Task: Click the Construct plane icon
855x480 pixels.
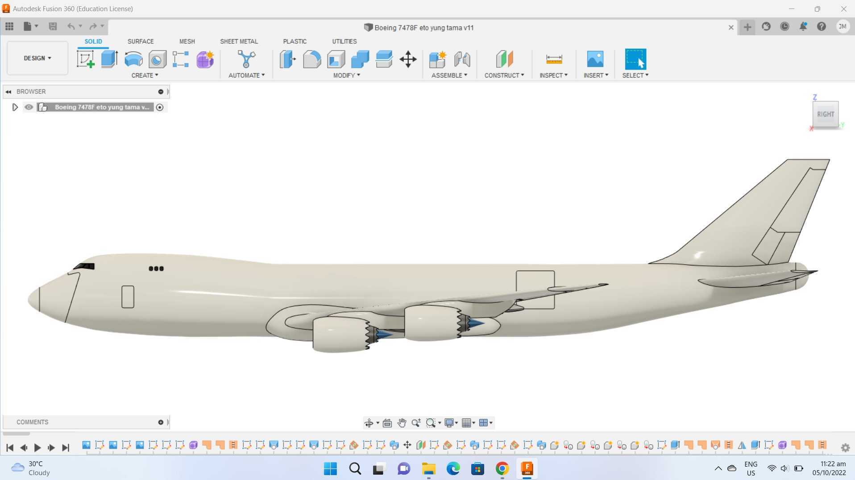Action: (504, 59)
